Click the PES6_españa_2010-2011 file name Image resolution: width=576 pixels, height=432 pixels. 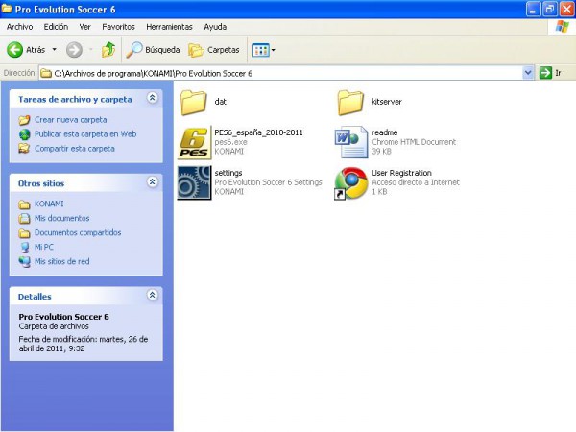(258, 132)
